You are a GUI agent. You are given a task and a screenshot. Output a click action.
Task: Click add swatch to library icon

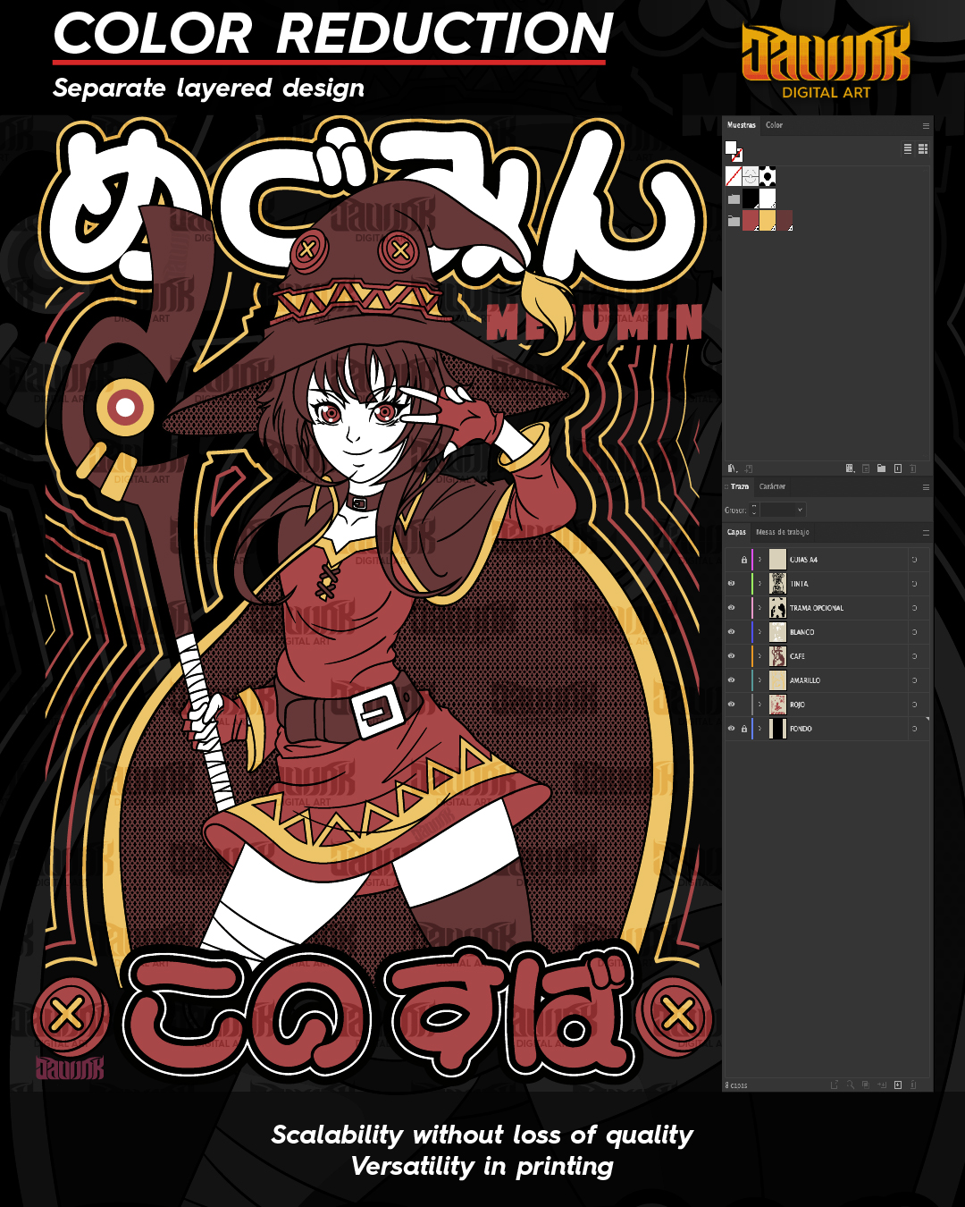[x=749, y=468]
